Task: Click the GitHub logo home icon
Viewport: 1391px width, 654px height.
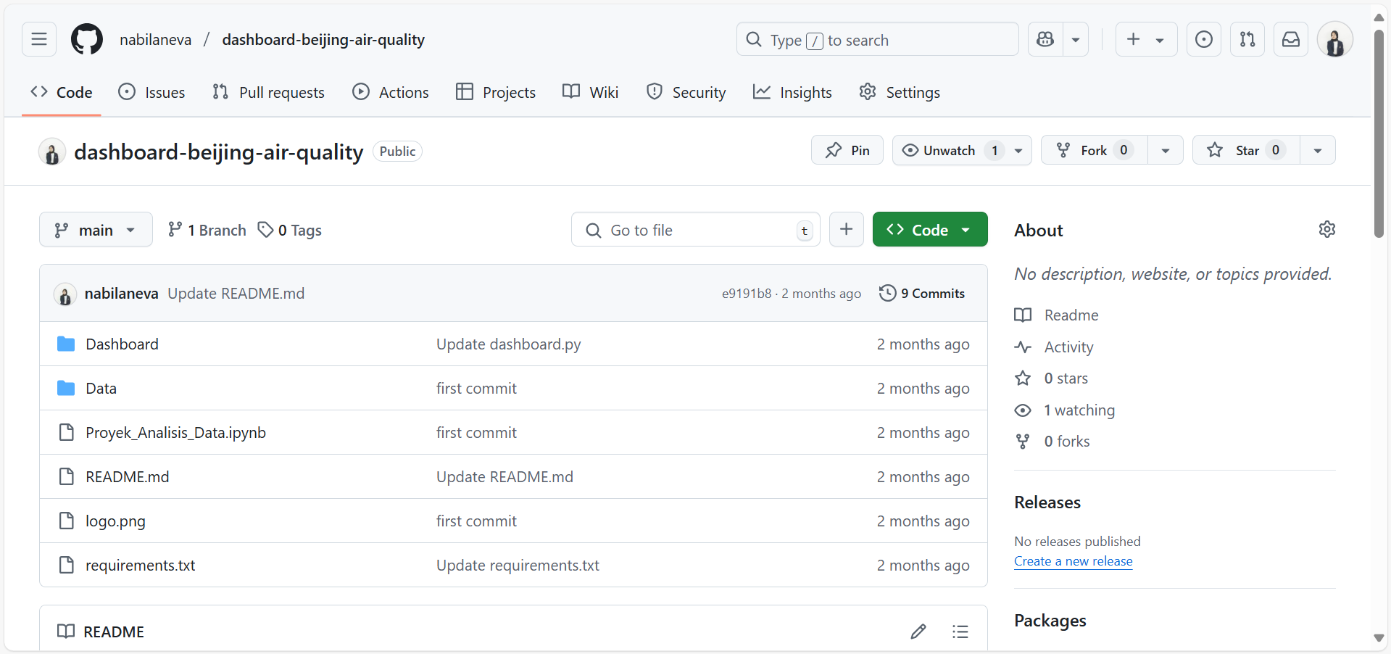Action: point(87,39)
